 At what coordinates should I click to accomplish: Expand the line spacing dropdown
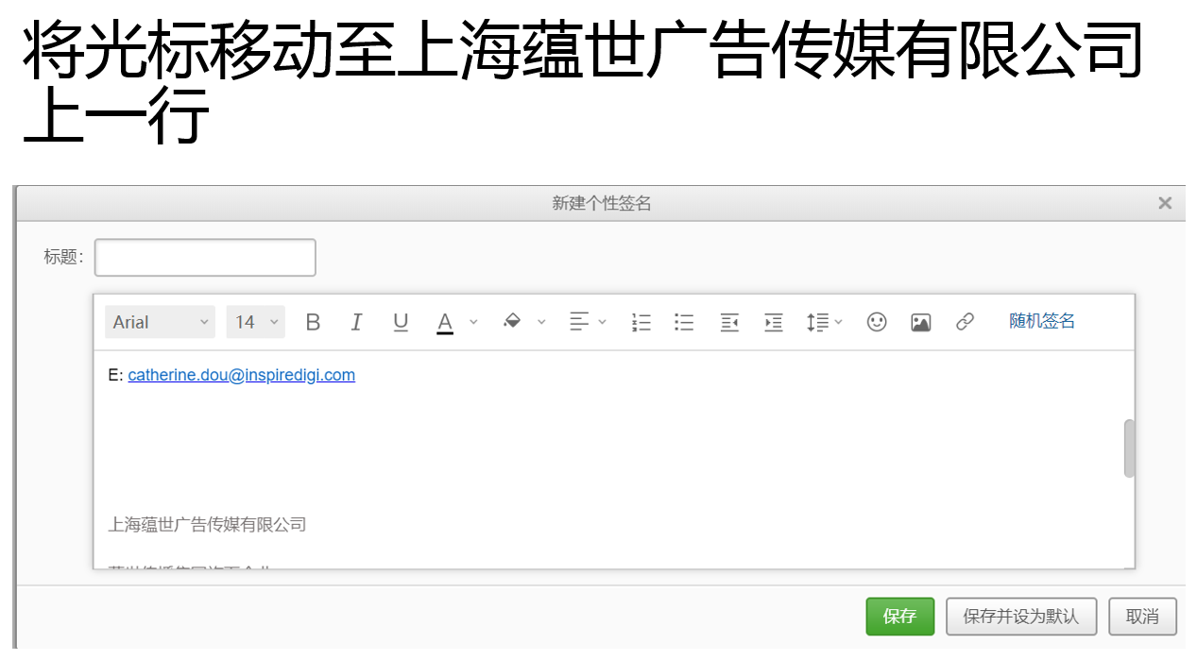click(825, 322)
